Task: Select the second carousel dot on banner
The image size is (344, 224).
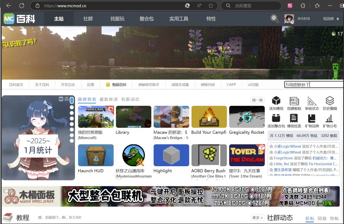Action: [x=72, y=107]
